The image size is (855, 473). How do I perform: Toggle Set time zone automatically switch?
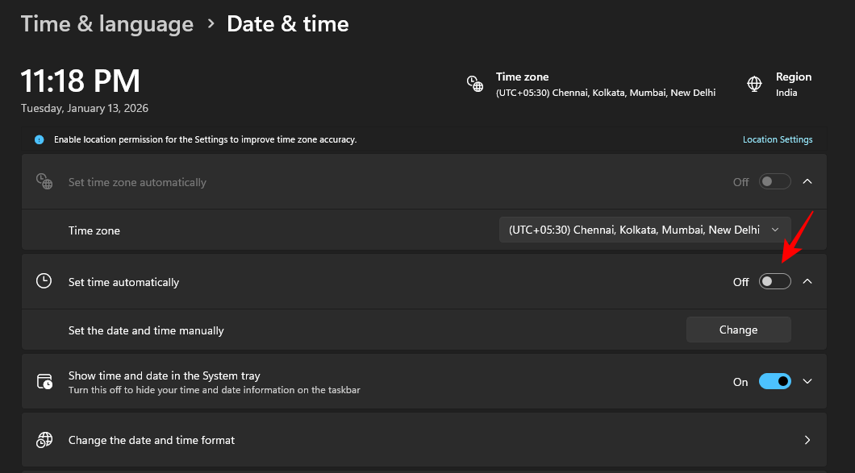(x=774, y=182)
